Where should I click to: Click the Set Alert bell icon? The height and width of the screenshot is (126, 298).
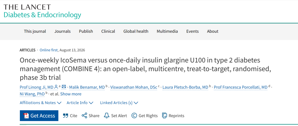pos(107,116)
